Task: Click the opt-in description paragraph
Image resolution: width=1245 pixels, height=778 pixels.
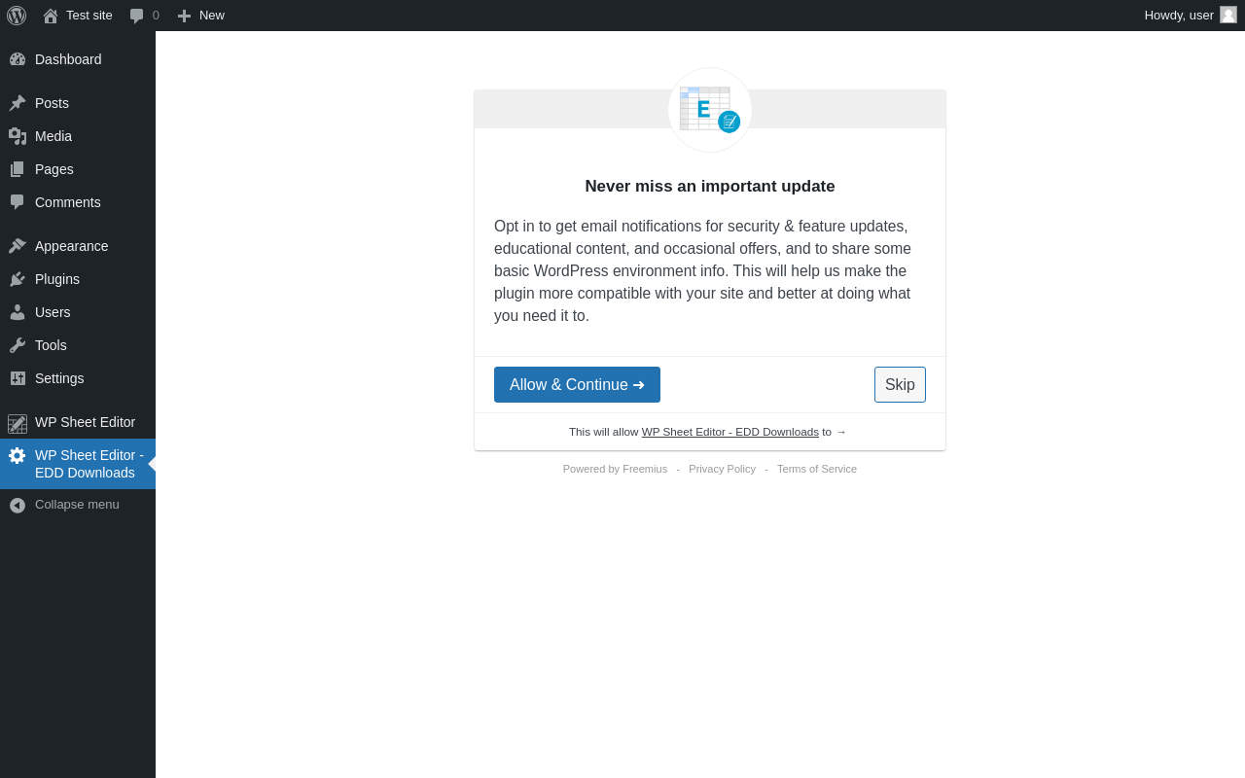Action: click(x=710, y=271)
